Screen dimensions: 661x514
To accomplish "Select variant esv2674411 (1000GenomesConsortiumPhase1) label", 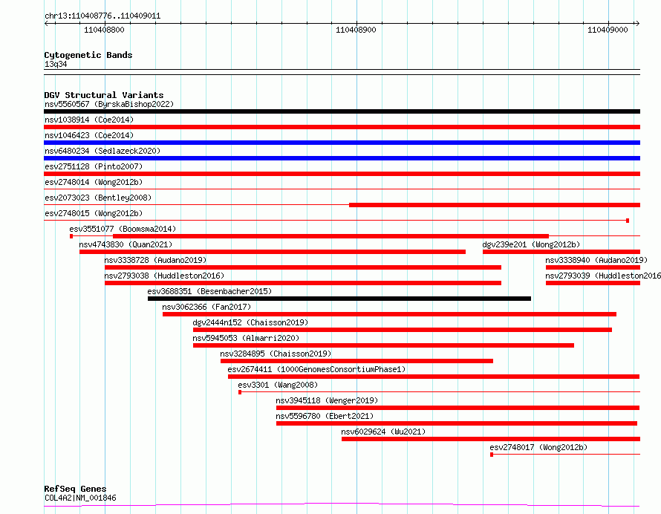I will point(316,369).
